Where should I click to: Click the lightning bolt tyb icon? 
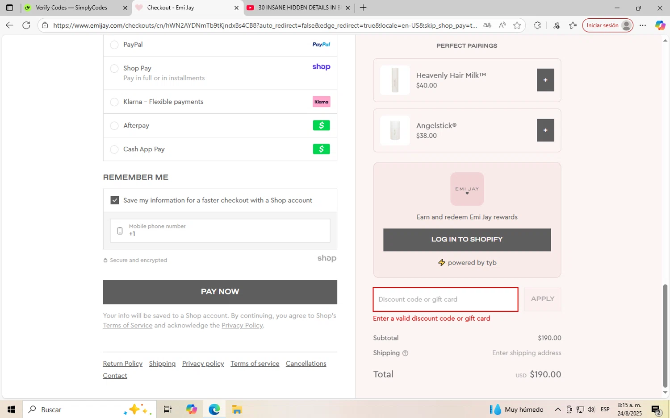[442, 263]
